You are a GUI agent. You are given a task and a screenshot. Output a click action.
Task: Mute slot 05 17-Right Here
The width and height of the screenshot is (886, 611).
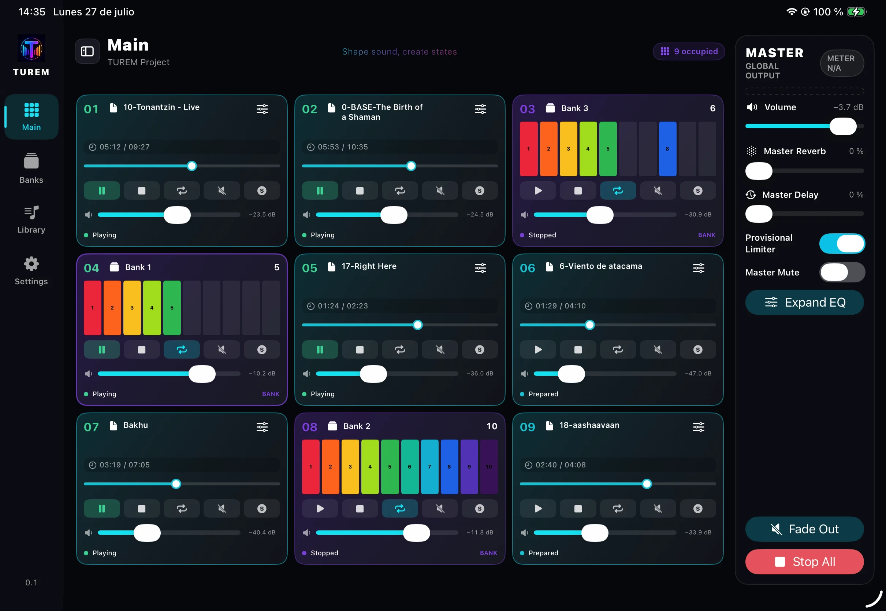[x=440, y=349]
